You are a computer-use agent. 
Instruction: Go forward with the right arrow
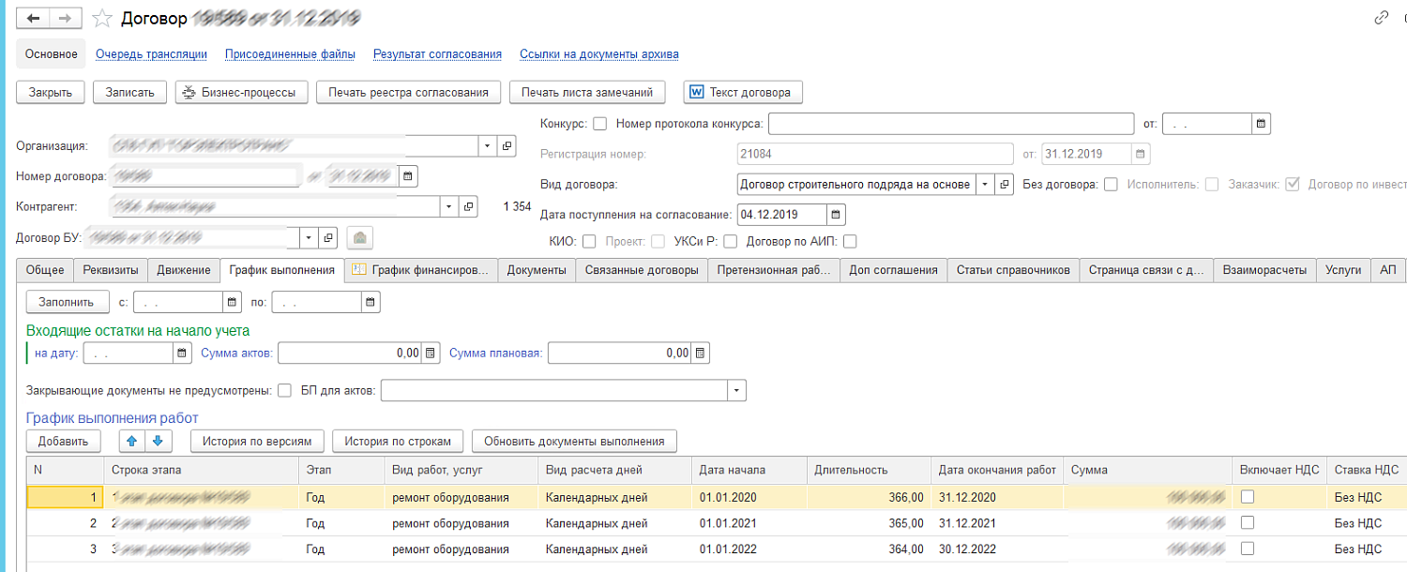[65, 18]
